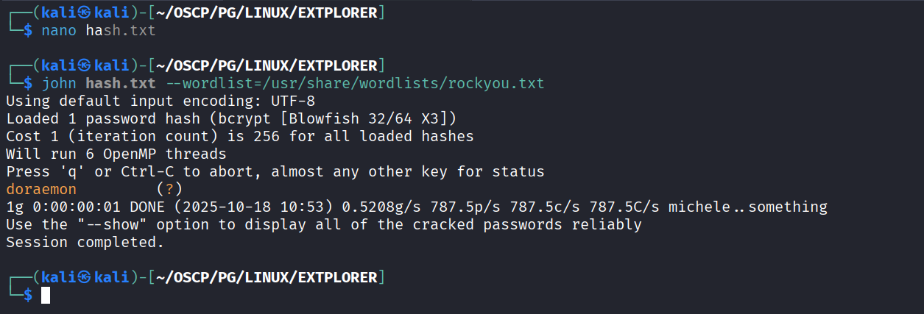Place cursor at the blinking terminal cursor block
924x314 pixels.
click(x=46, y=295)
